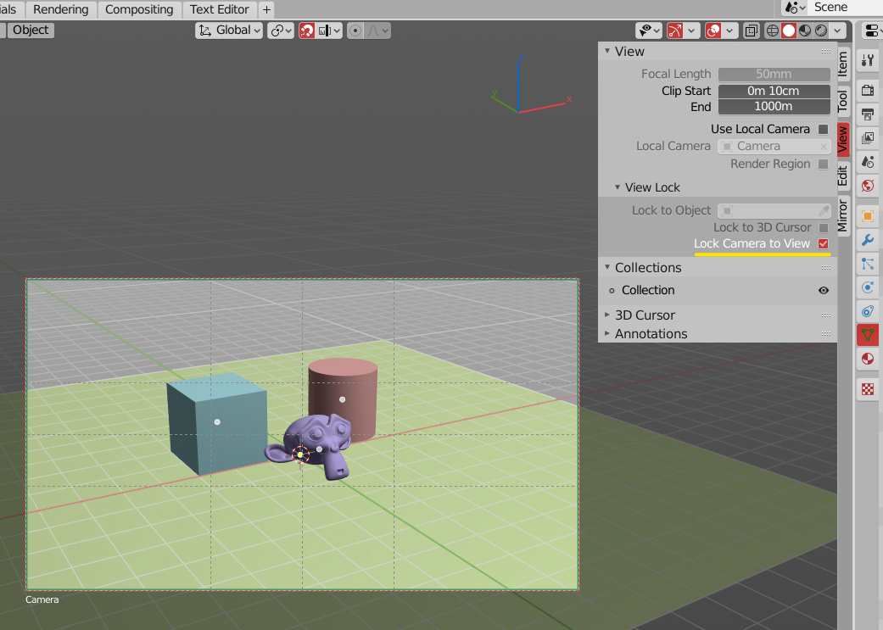Viewport: 883px width, 630px height.
Task: Collapse the View panel
Action: pyautogui.click(x=607, y=51)
